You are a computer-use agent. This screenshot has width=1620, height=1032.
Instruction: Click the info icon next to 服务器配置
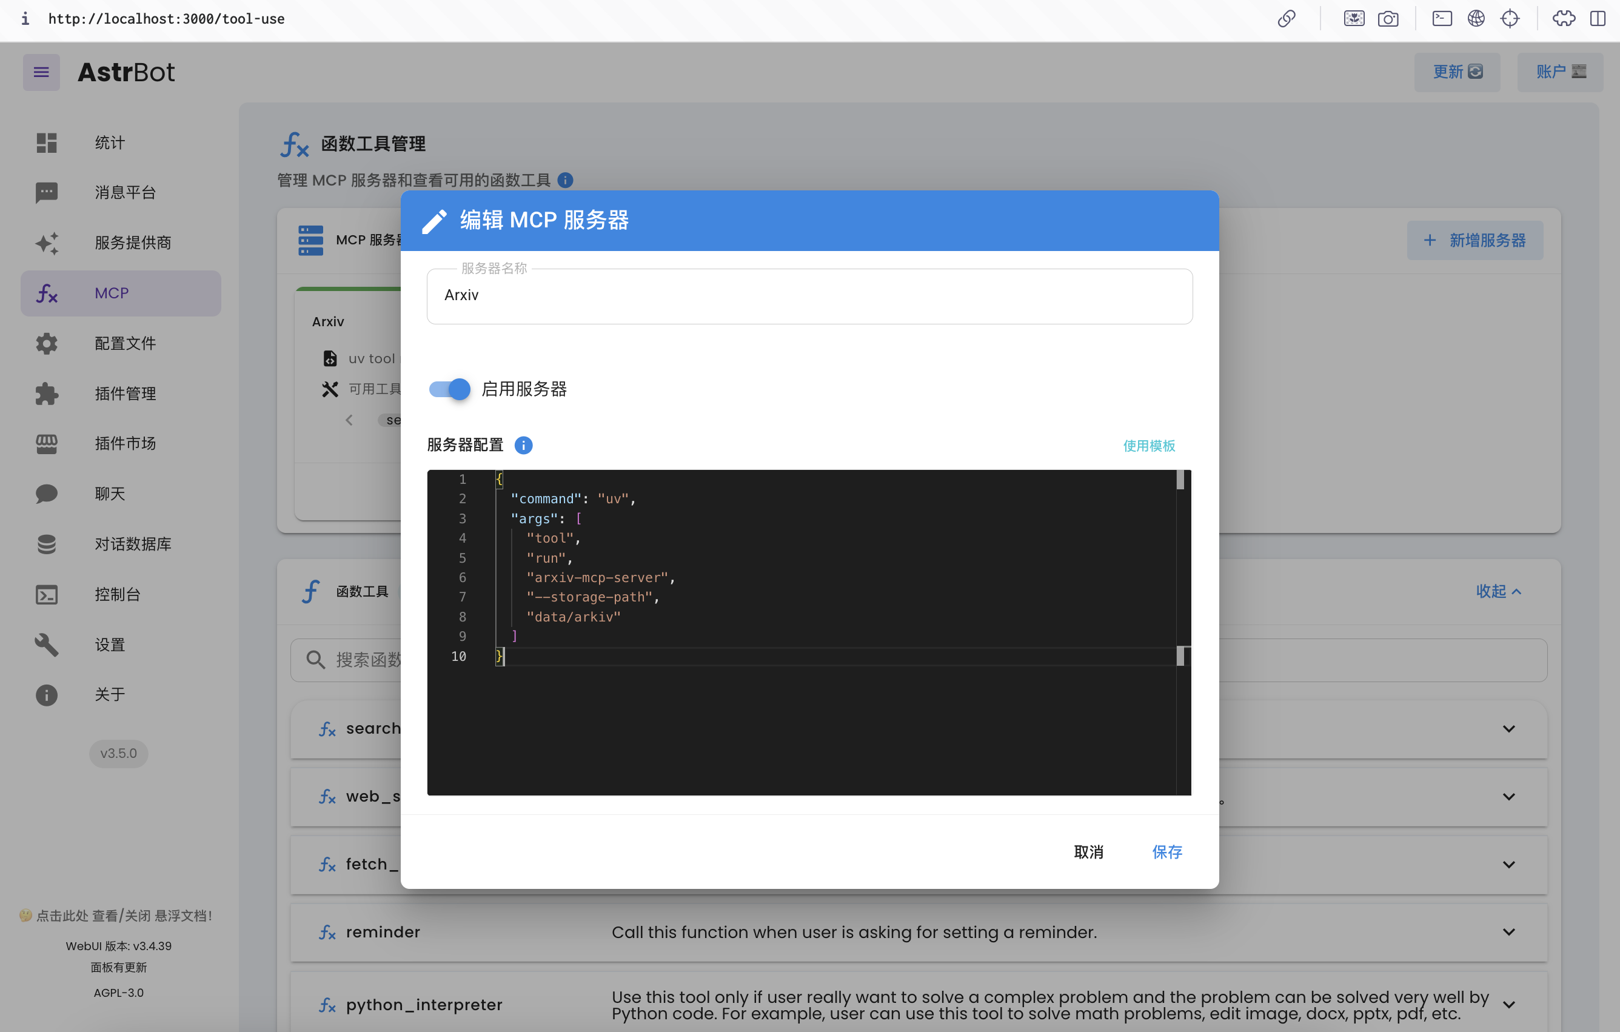click(x=523, y=446)
